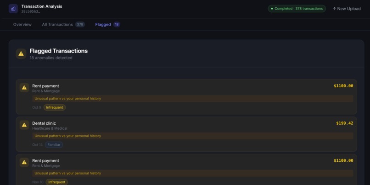370x185 pixels.
Task: Click the Familiar tag on Dental clinic
Action: pos(54,145)
